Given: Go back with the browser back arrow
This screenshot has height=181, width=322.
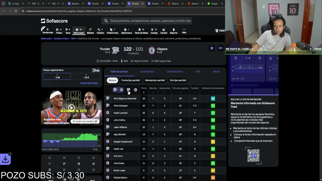Looking at the screenshot, I should (4, 11).
